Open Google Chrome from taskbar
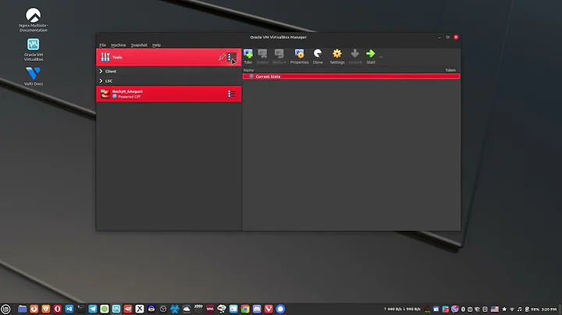Screen dimensions: 562x315 245,309
